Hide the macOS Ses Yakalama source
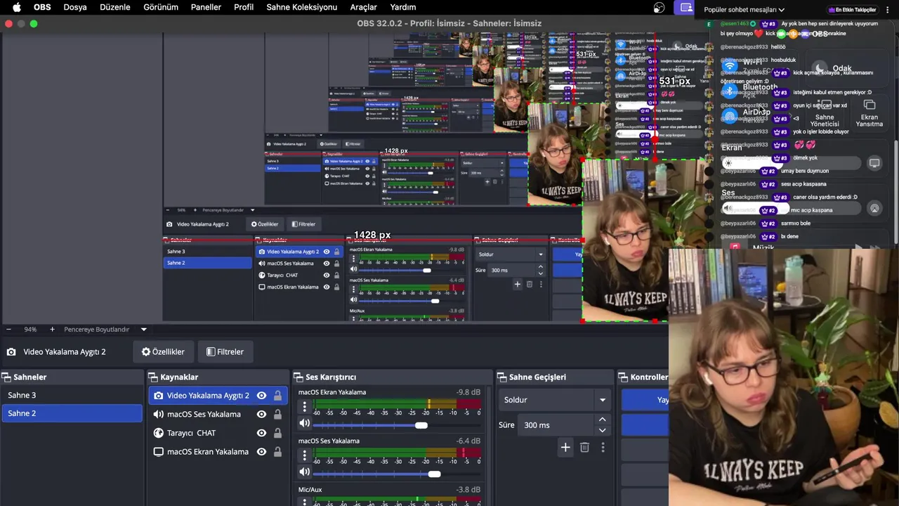The image size is (899, 506). (261, 415)
